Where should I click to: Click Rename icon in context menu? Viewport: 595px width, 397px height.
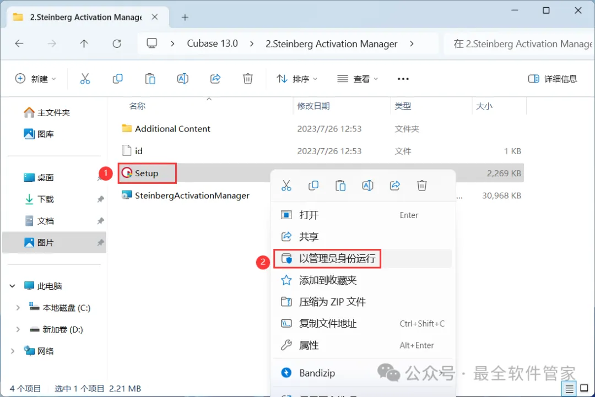click(x=367, y=186)
